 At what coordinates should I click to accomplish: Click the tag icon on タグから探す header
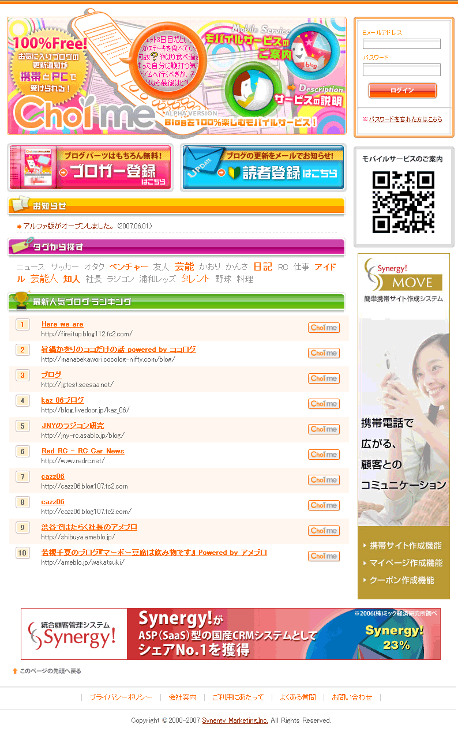click(21, 245)
